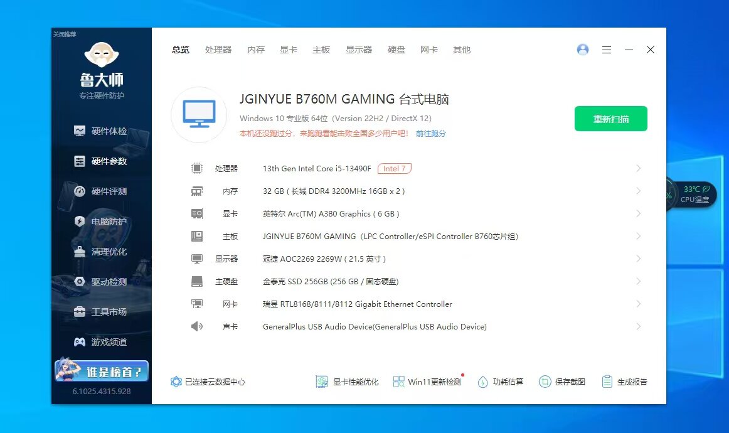
Task: Click the green 重新扫描 rescan button
Action: coord(610,119)
